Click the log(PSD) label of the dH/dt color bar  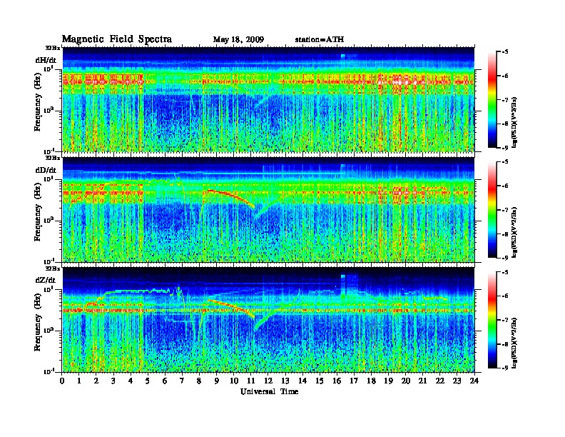click(514, 123)
